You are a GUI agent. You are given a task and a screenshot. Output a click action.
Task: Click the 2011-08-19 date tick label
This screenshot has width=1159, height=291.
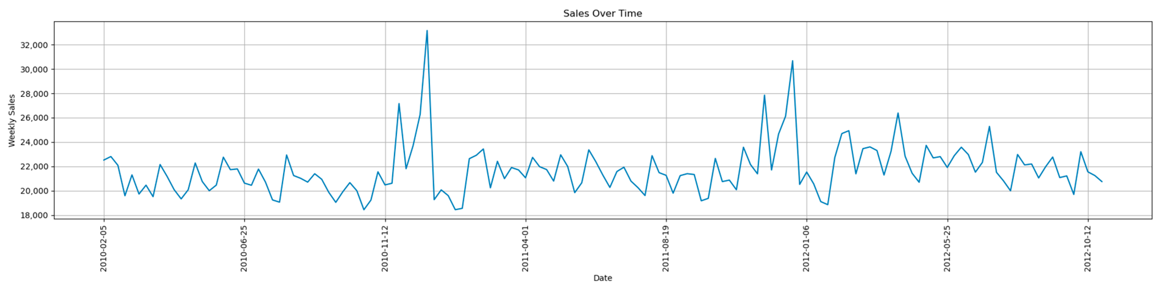coord(666,248)
